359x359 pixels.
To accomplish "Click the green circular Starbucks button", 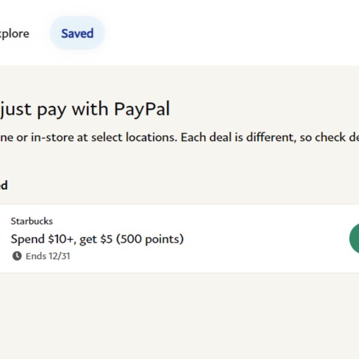I will 354,239.
